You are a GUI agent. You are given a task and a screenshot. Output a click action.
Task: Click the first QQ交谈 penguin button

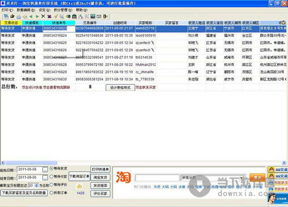[278, 170]
